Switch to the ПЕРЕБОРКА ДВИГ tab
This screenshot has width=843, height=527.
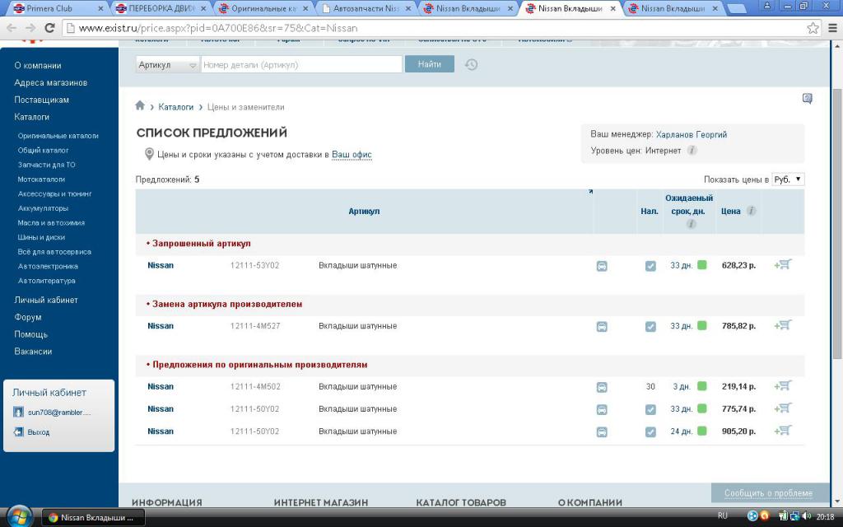click(161, 8)
